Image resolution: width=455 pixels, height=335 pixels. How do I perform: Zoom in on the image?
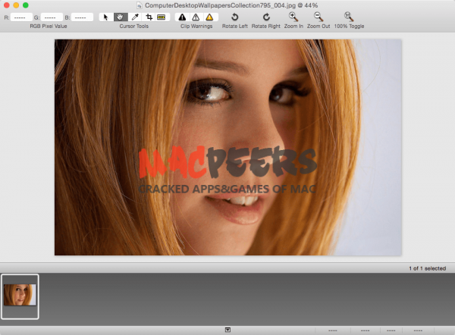[x=293, y=17]
